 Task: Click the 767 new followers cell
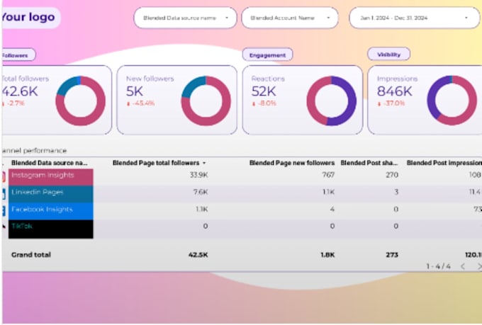tap(328, 175)
